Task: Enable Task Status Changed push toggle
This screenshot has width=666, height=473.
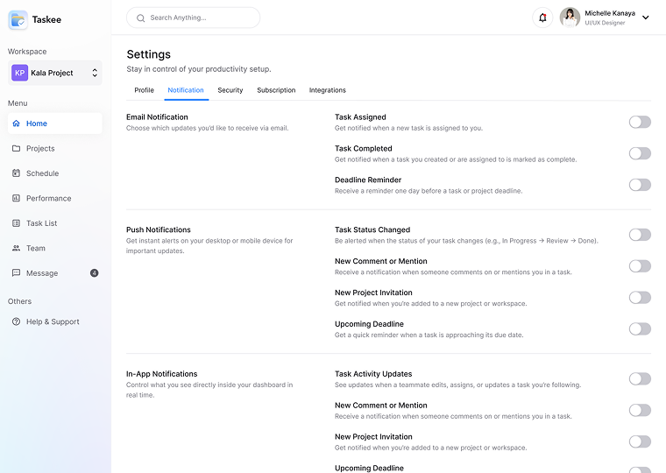Action: point(640,235)
